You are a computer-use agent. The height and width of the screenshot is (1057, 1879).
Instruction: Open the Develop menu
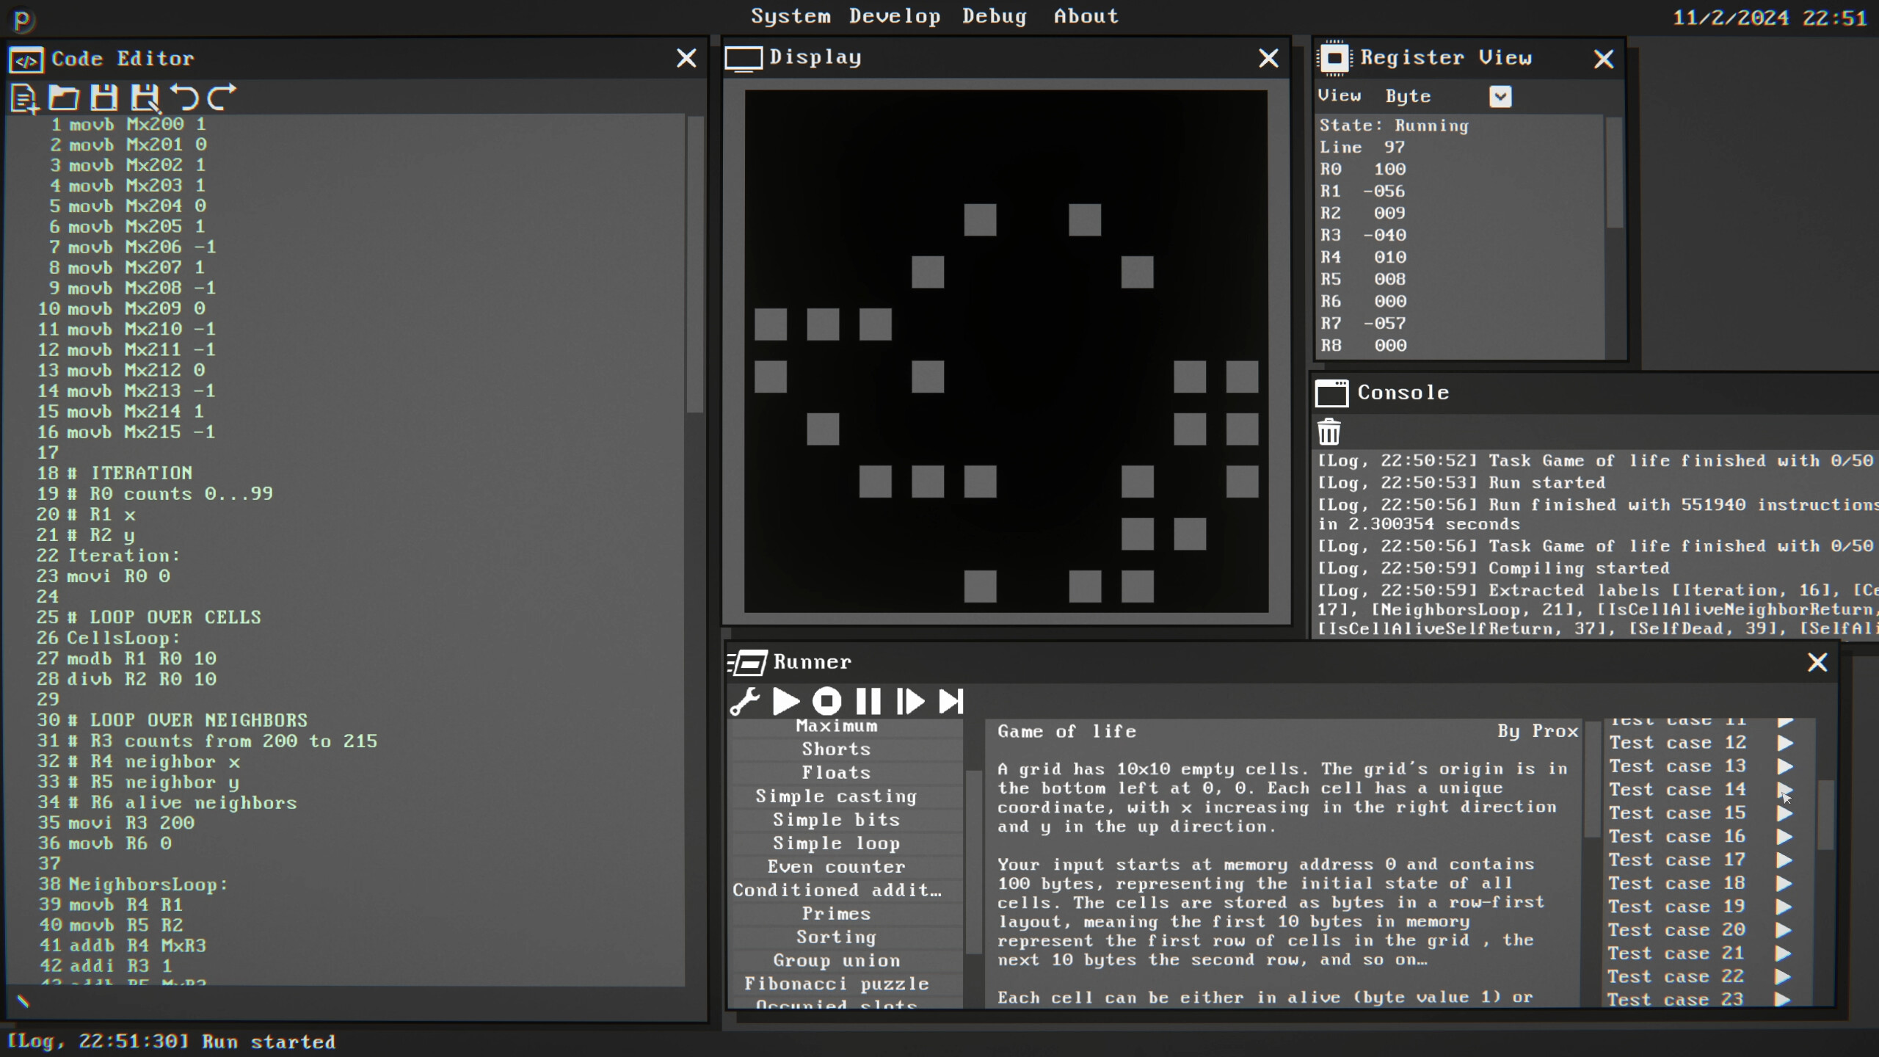point(894,16)
